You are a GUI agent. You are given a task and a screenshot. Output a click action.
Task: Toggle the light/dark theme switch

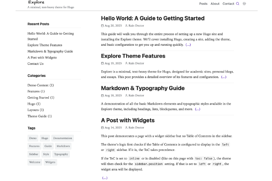click(x=244, y=4)
